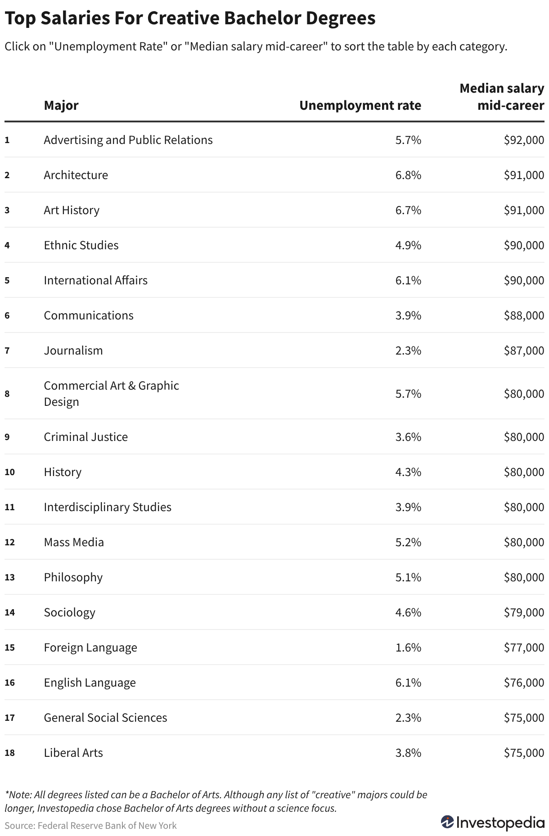Sort table by Median salary mid-career
This screenshot has width=549, height=836.
502,97
